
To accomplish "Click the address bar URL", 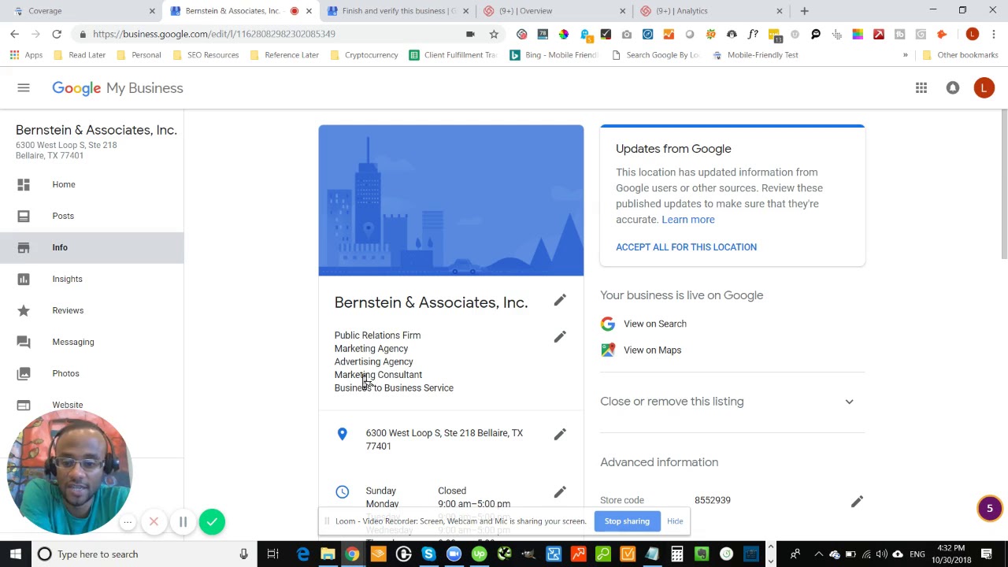I will 214,34.
